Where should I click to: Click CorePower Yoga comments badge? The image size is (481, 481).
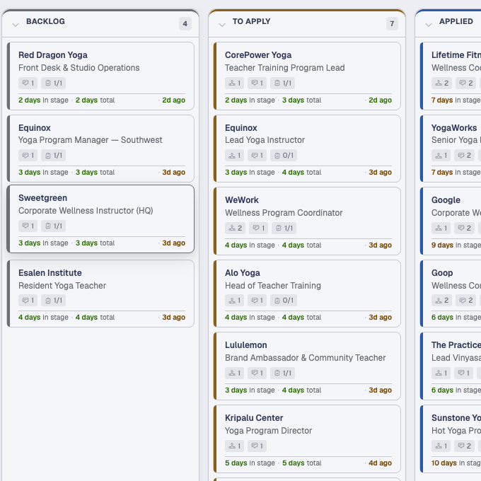tap(257, 83)
